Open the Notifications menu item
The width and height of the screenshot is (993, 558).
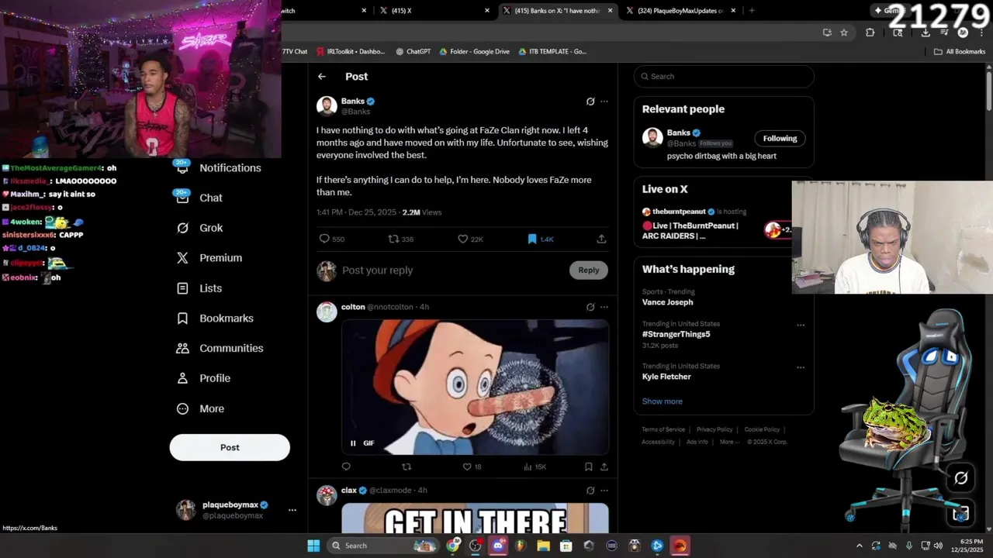pos(230,168)
